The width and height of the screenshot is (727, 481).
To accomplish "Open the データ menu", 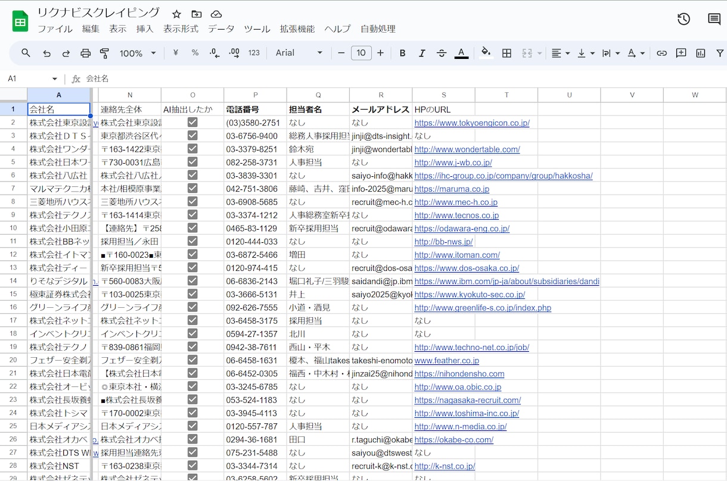I will (x=220, y=29).
